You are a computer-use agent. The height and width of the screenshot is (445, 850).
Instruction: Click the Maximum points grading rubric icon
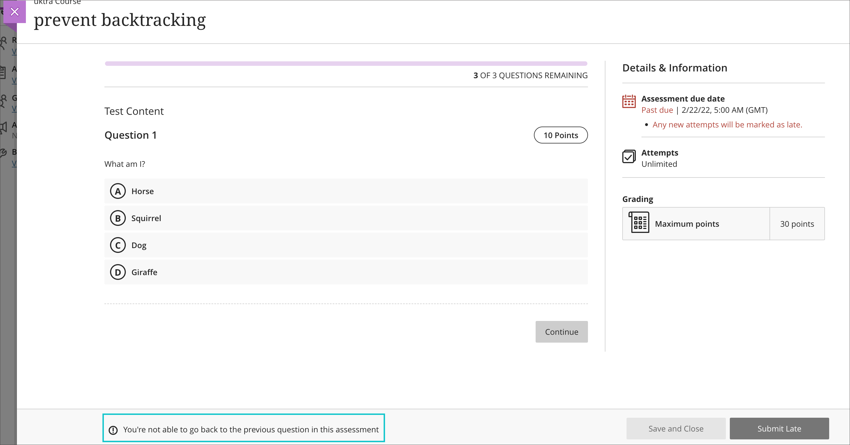[639, 223]
